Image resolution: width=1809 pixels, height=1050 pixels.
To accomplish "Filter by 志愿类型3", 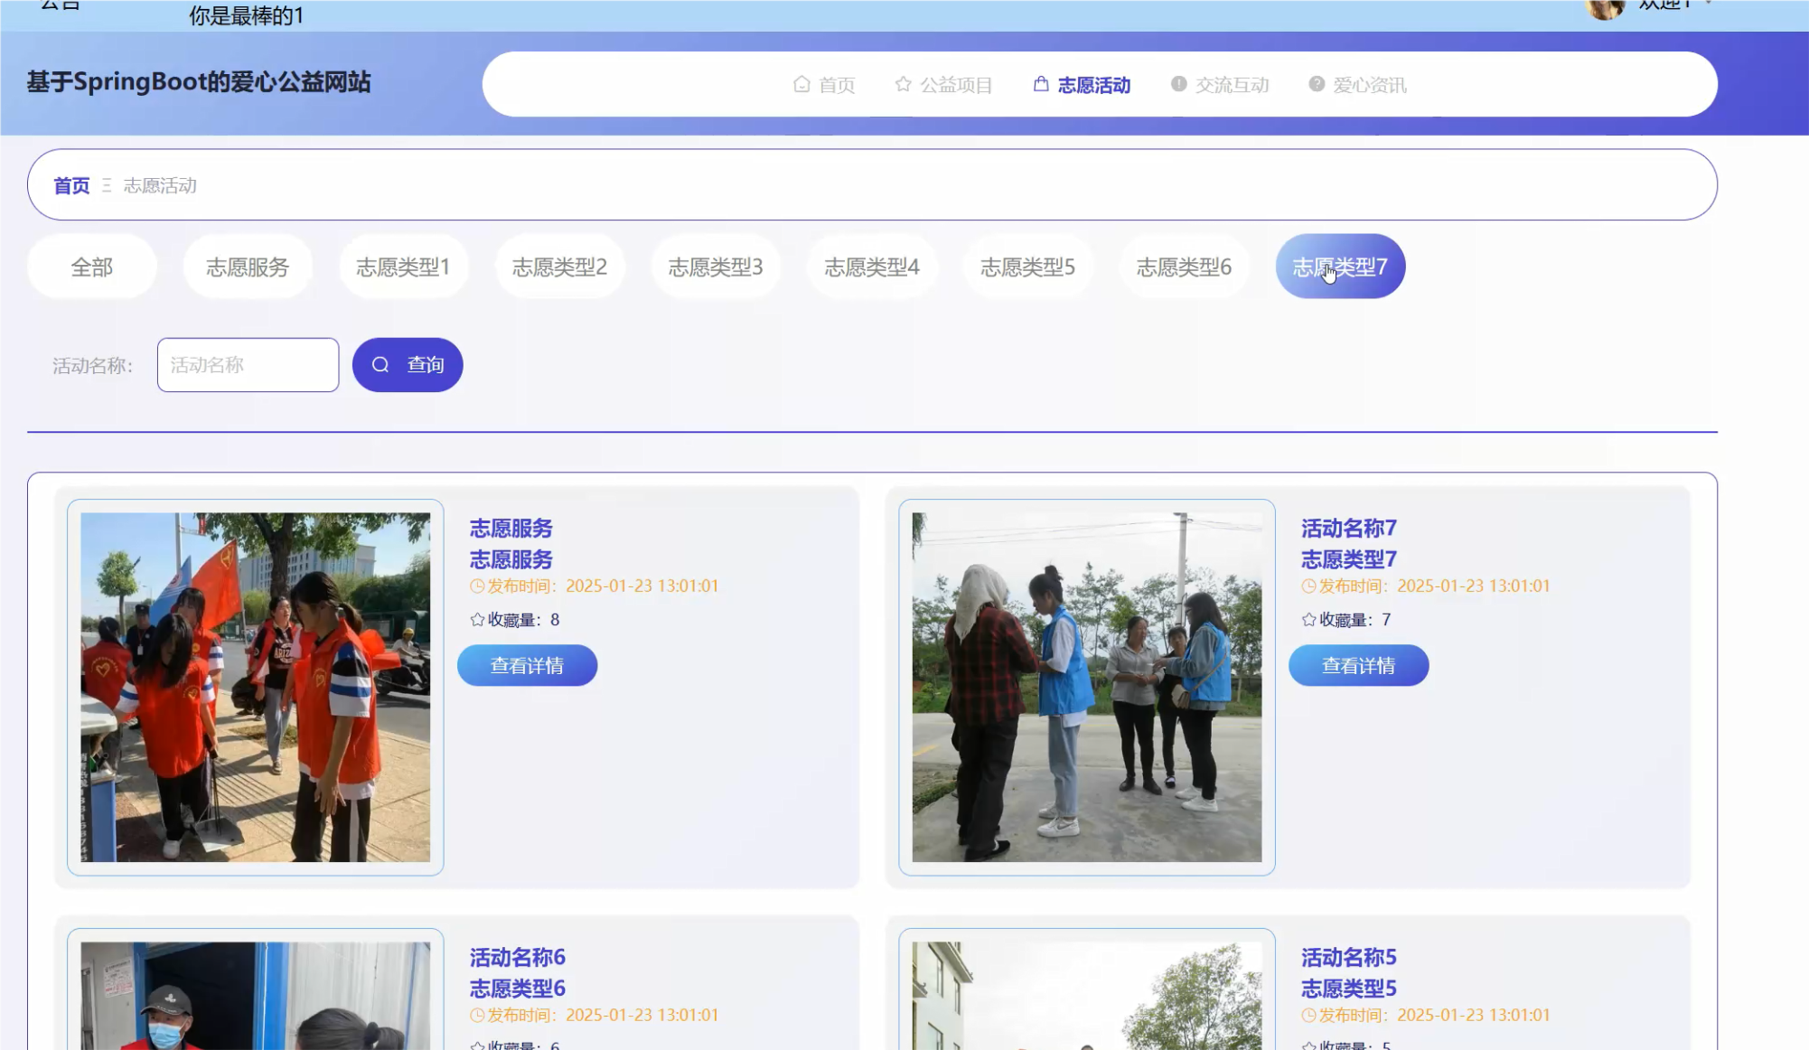I will pyautogui.click(x=716, y=267).
